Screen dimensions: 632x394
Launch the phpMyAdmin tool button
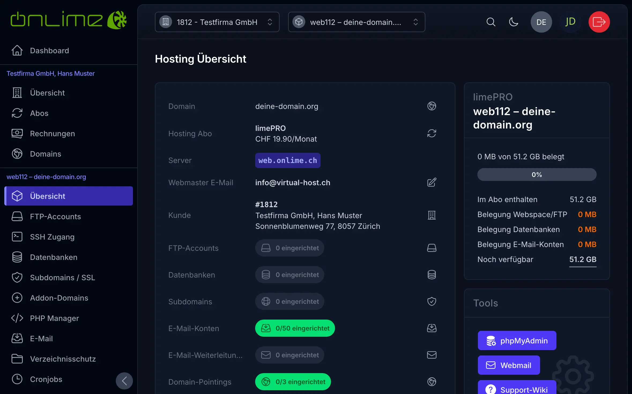coord(517,340)
